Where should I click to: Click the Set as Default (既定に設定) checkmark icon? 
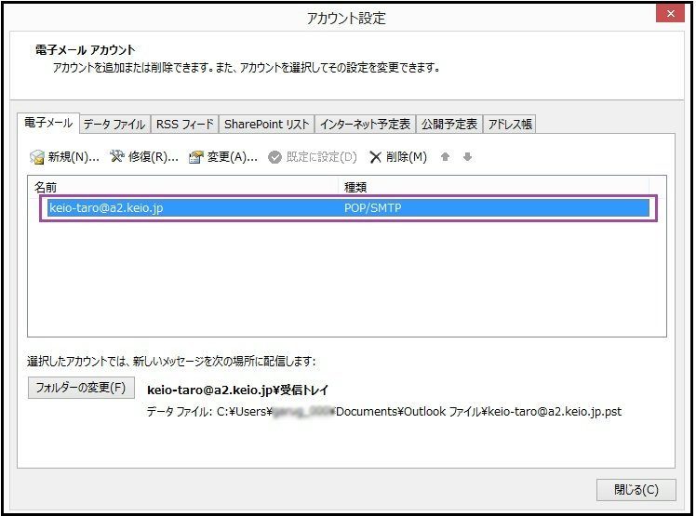[275, 157]
